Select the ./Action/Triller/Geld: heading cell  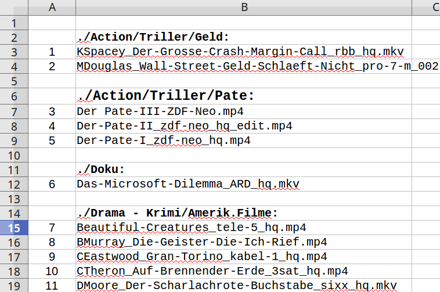pos(153,37)
